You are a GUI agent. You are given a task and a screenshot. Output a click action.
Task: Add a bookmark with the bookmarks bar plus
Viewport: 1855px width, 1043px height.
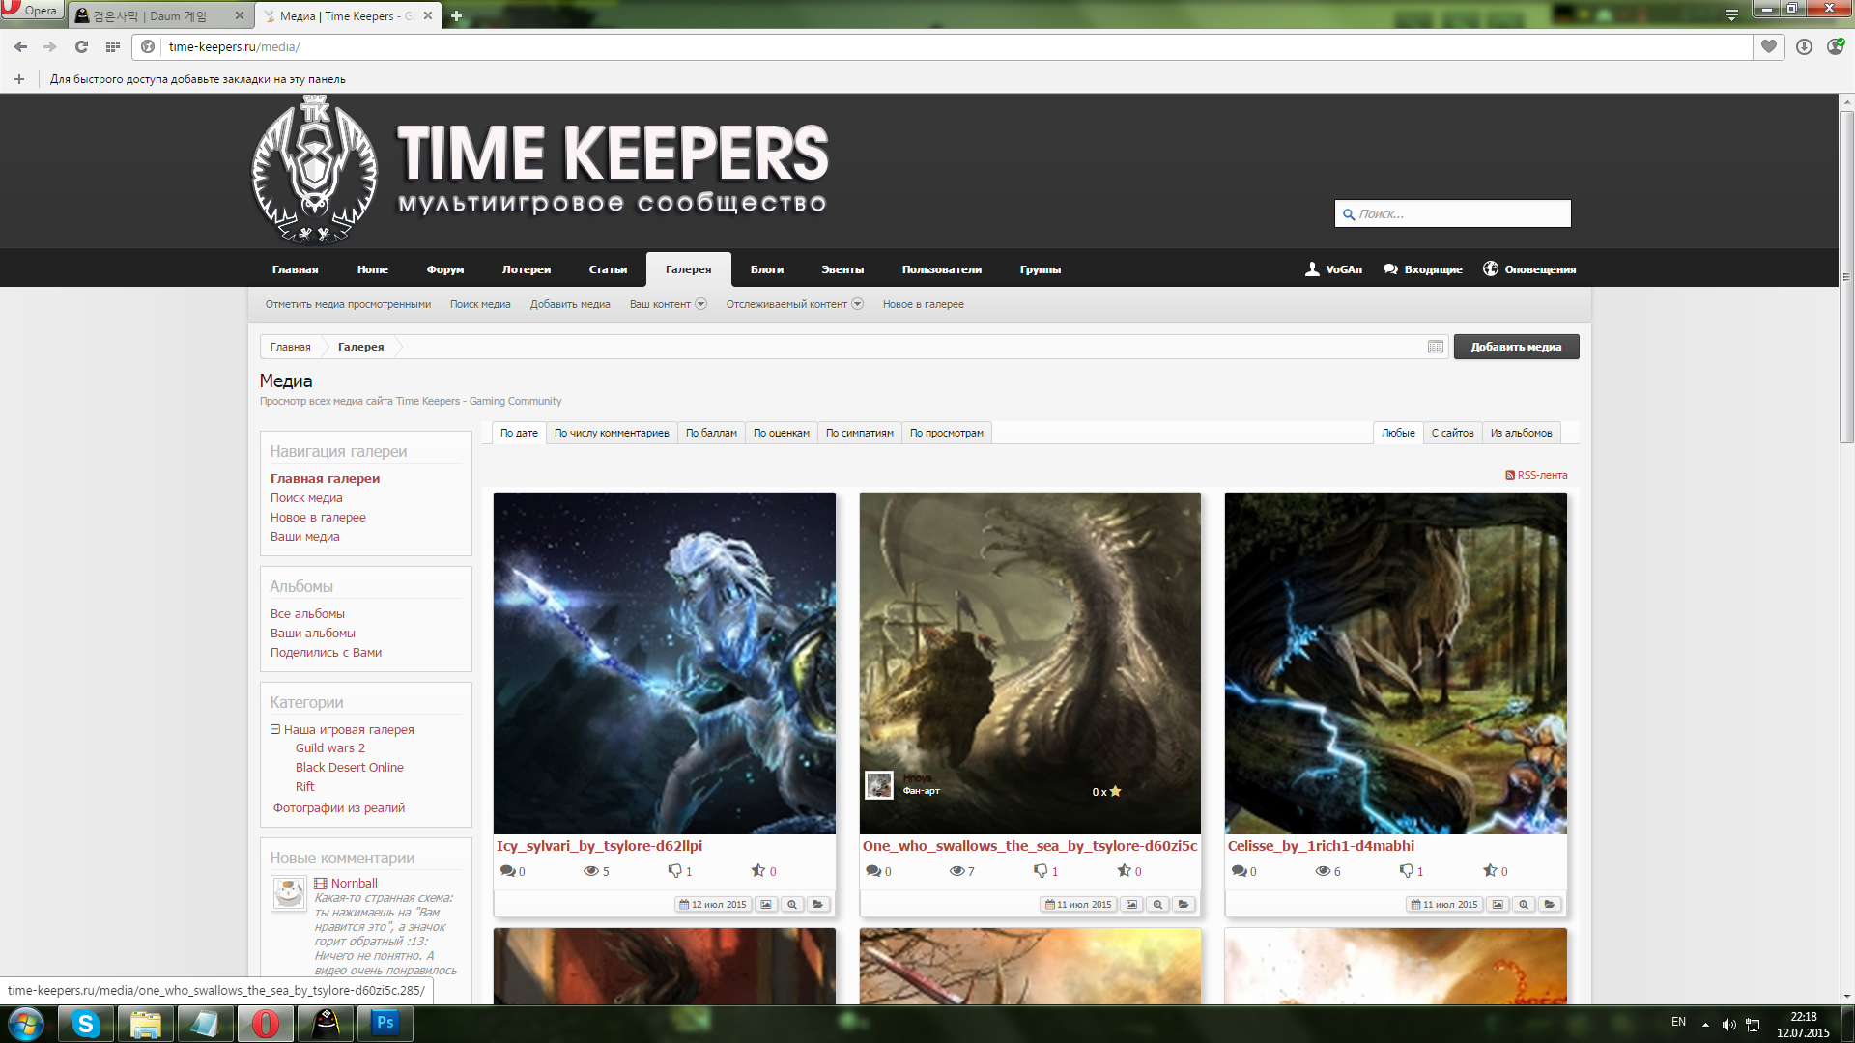tap(19, 79)
